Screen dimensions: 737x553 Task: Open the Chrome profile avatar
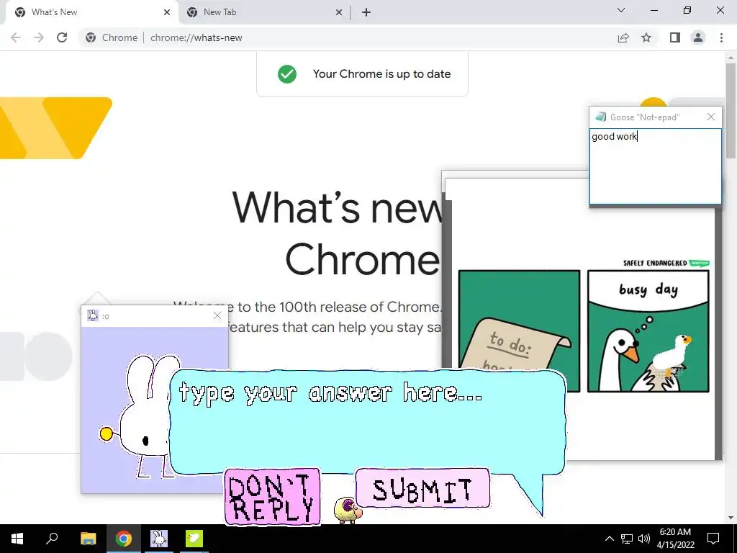click(698, 37)
